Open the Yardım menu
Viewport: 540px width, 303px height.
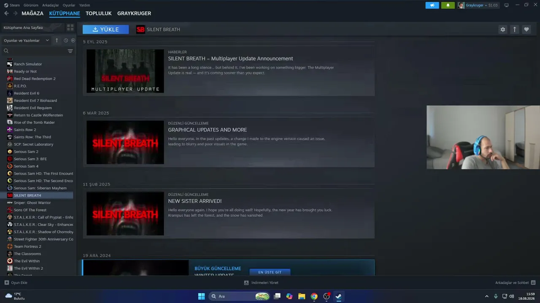84,5
